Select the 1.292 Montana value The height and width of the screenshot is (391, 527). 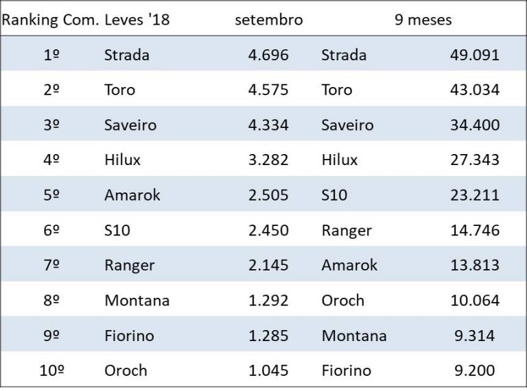point(268,301)
